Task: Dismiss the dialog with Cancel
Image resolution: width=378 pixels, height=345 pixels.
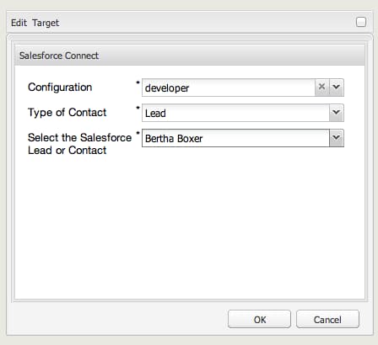Action: pos(327,319)
